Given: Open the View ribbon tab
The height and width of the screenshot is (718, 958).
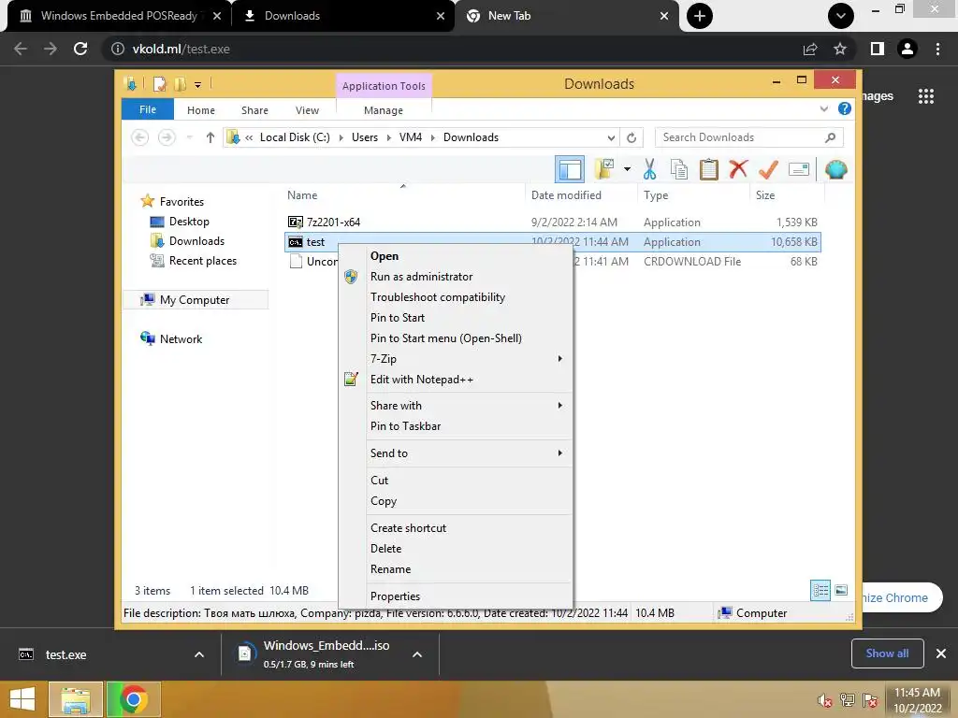Looking at the screenshot, I should [x=307, y=110].
